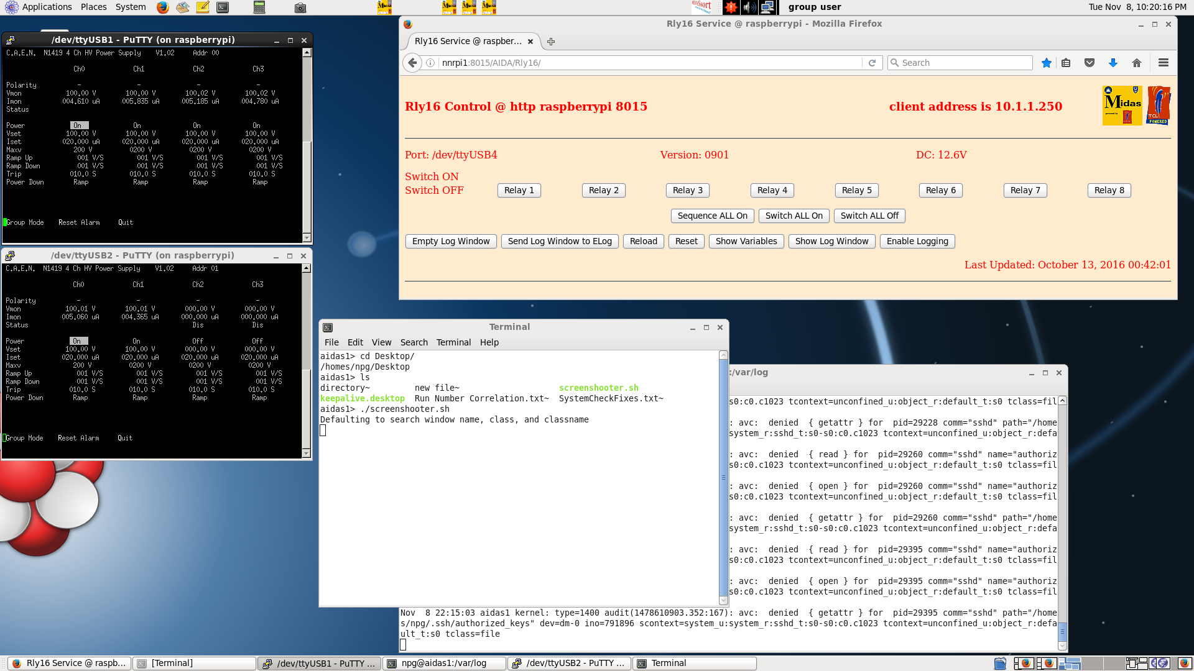
Task: Click the Tcl Powered logo
Action: (x=1159, y=106)
